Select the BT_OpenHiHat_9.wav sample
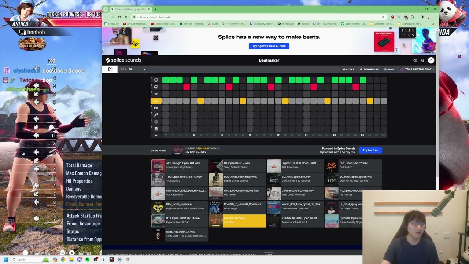469x264 pixels. click(x=237, y=165)
